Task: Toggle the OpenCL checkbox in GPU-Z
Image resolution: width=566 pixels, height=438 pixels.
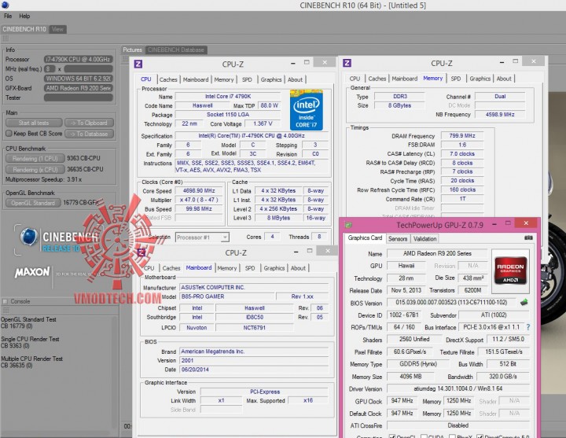Action: point(392,436)
